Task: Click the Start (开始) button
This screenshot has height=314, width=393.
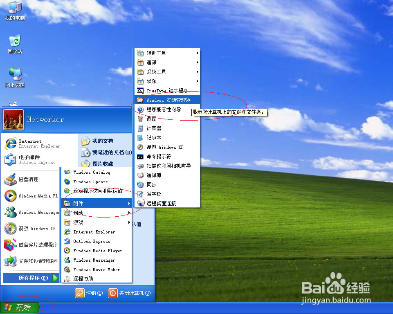Action: [x=20, y=307]
